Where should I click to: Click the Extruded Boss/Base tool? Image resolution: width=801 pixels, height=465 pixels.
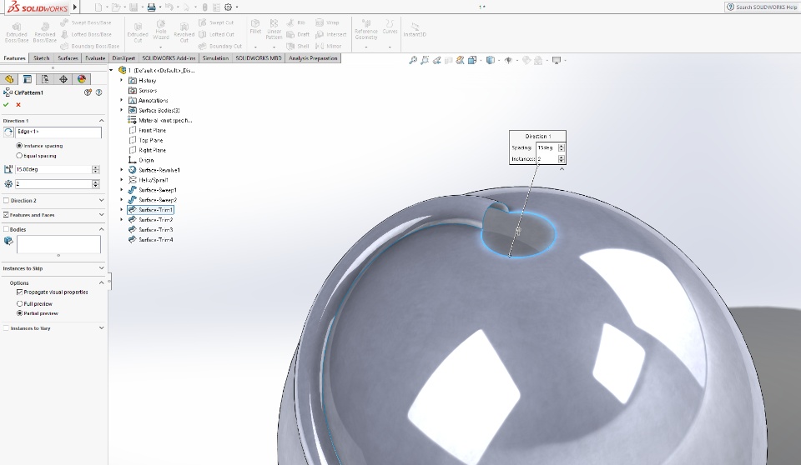[x=17, y=32]
